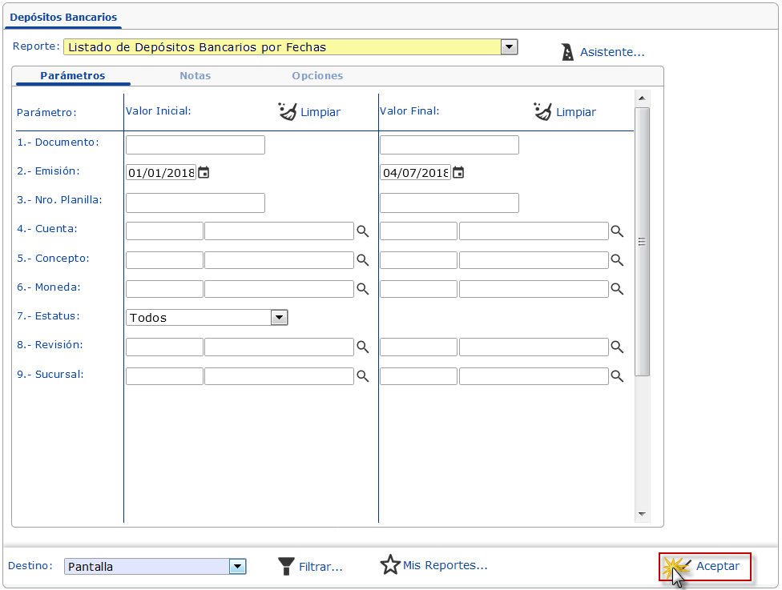Viewport: 782px width, 590px height.
Task: Click the funnel Filtrar icon
Action: (x=286, y=566)
